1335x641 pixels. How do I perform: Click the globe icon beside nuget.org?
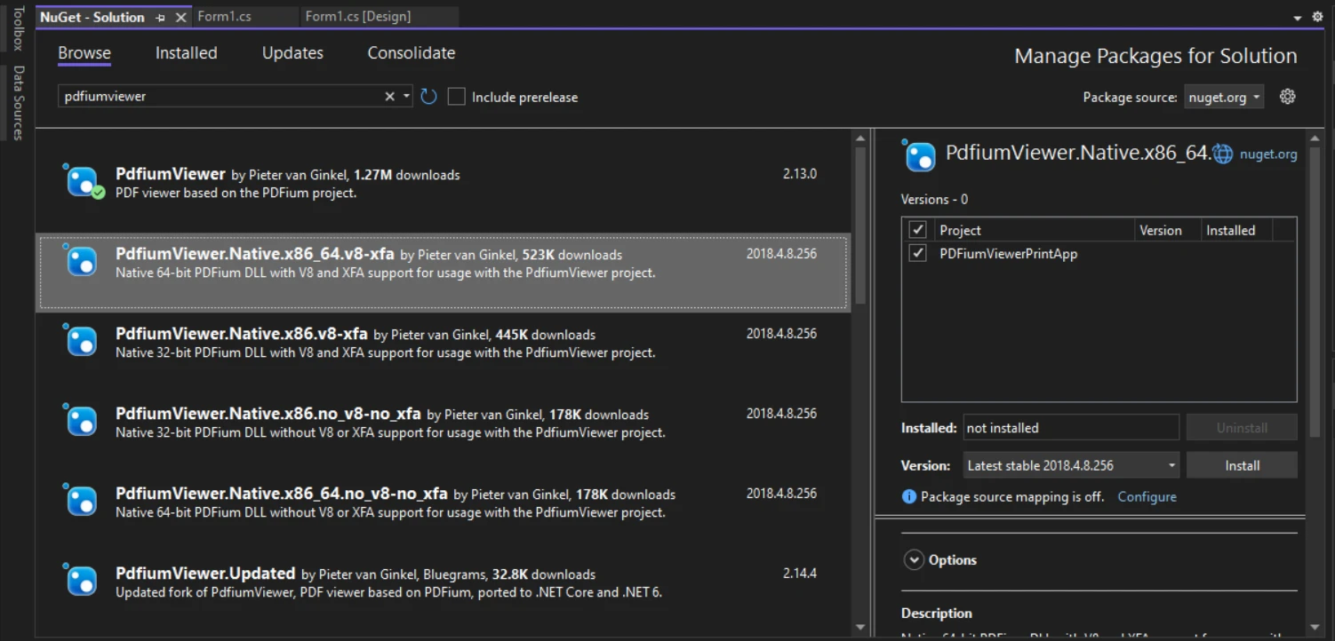(x=1224, y=154)
